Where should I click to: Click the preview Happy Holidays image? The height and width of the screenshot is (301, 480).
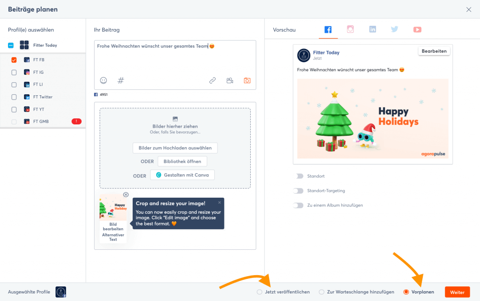pyautogui.click(x=373, y=119)
